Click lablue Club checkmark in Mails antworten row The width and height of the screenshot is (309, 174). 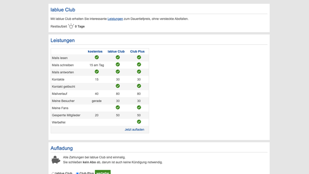point(118,72)
